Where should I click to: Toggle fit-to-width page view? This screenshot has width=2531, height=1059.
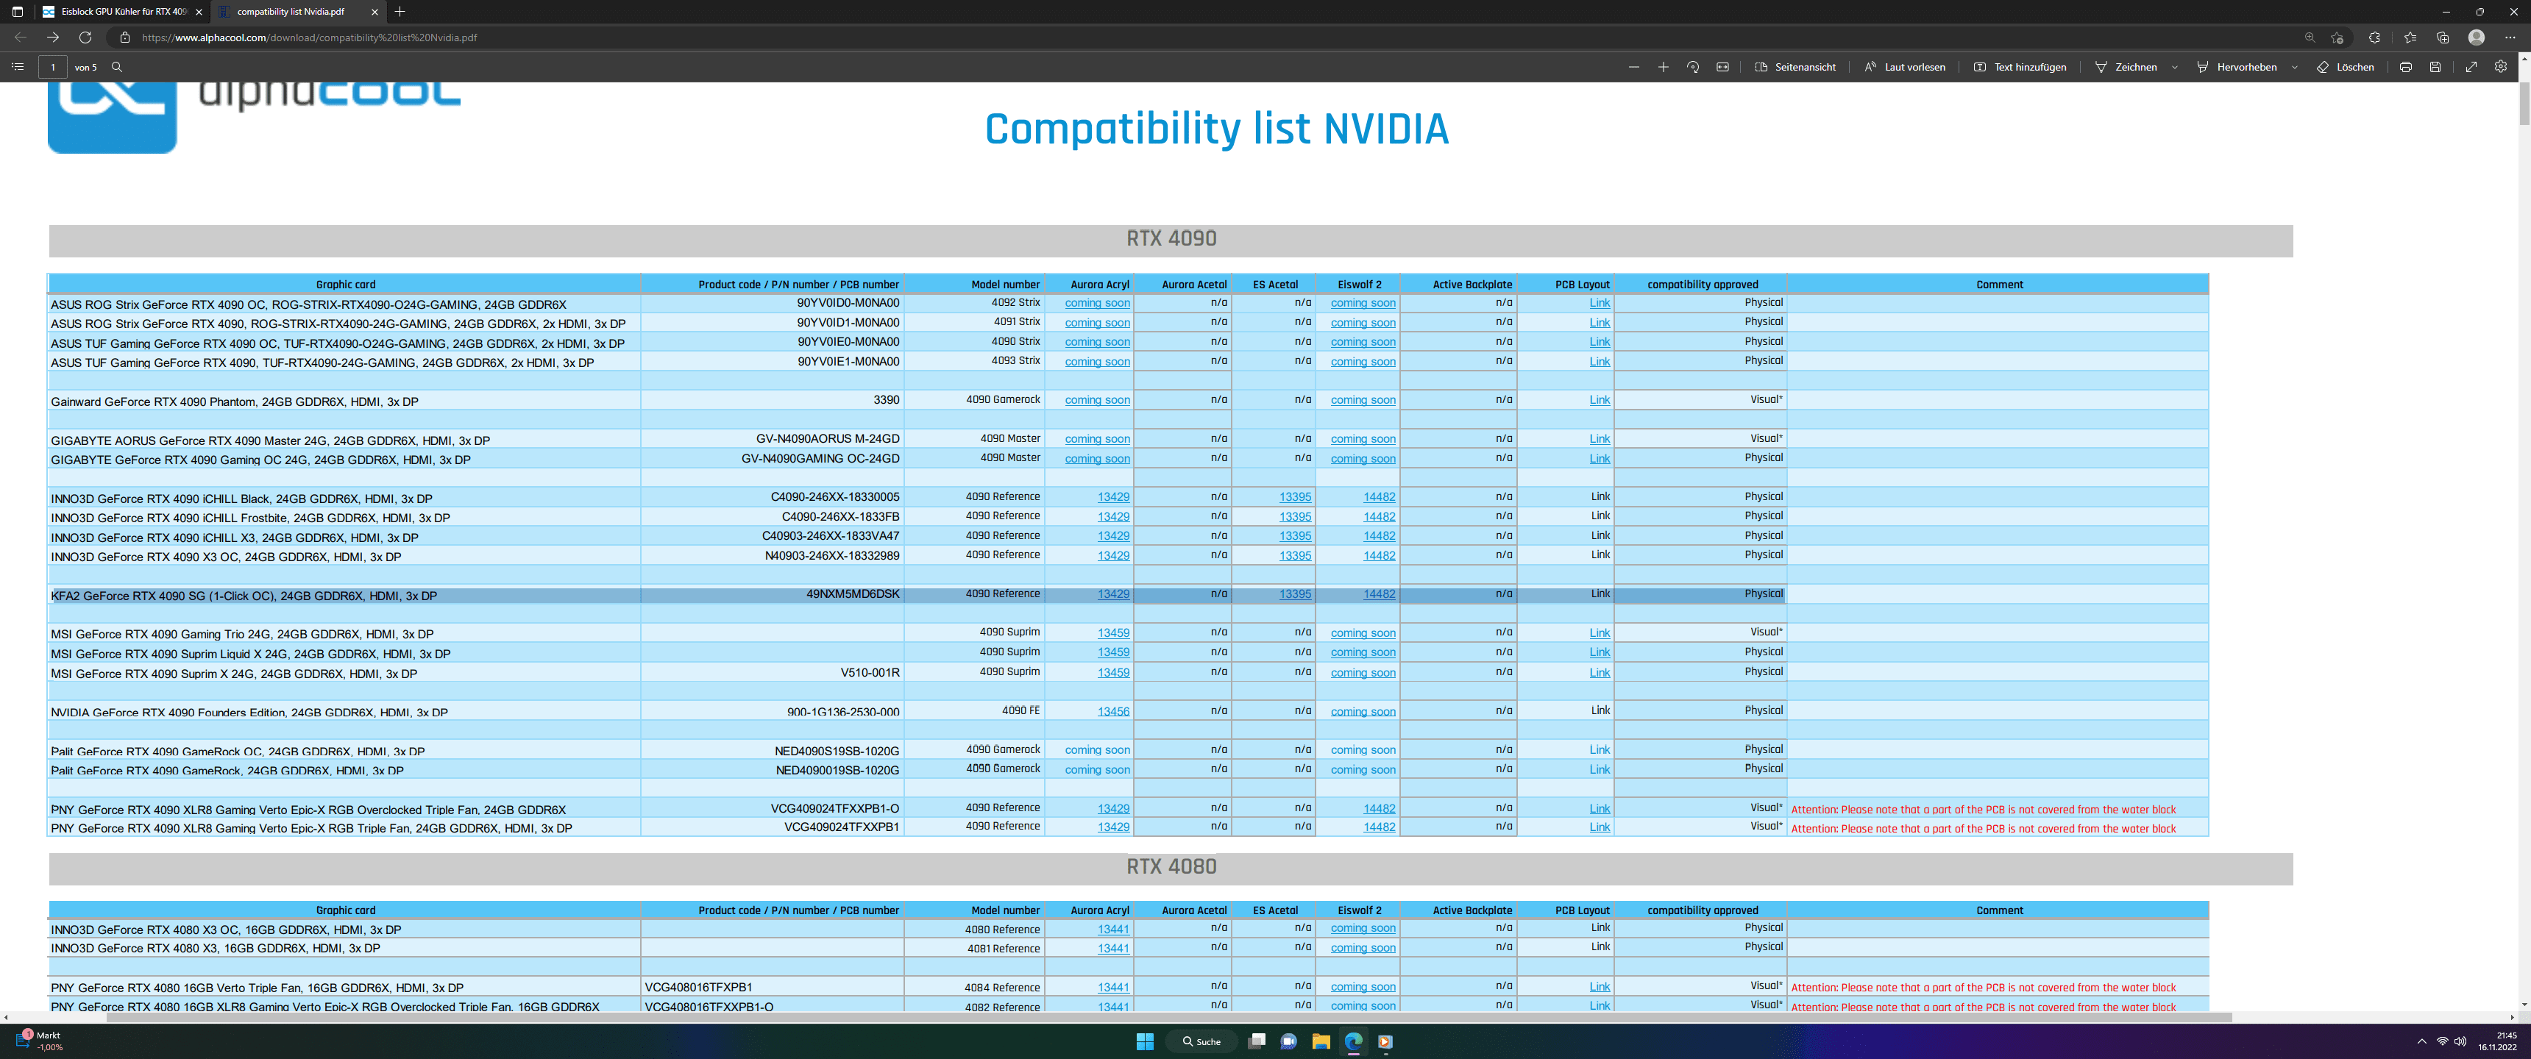1722,67
